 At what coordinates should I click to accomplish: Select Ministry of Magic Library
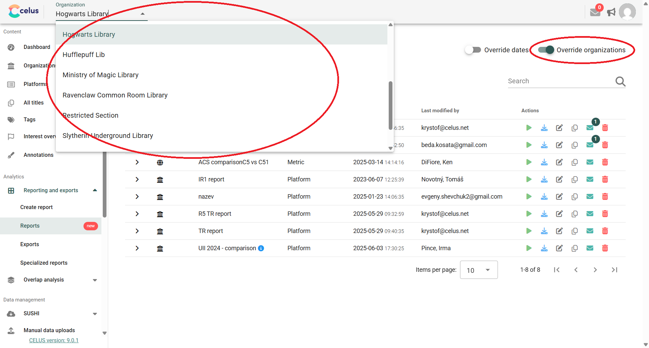221,75
